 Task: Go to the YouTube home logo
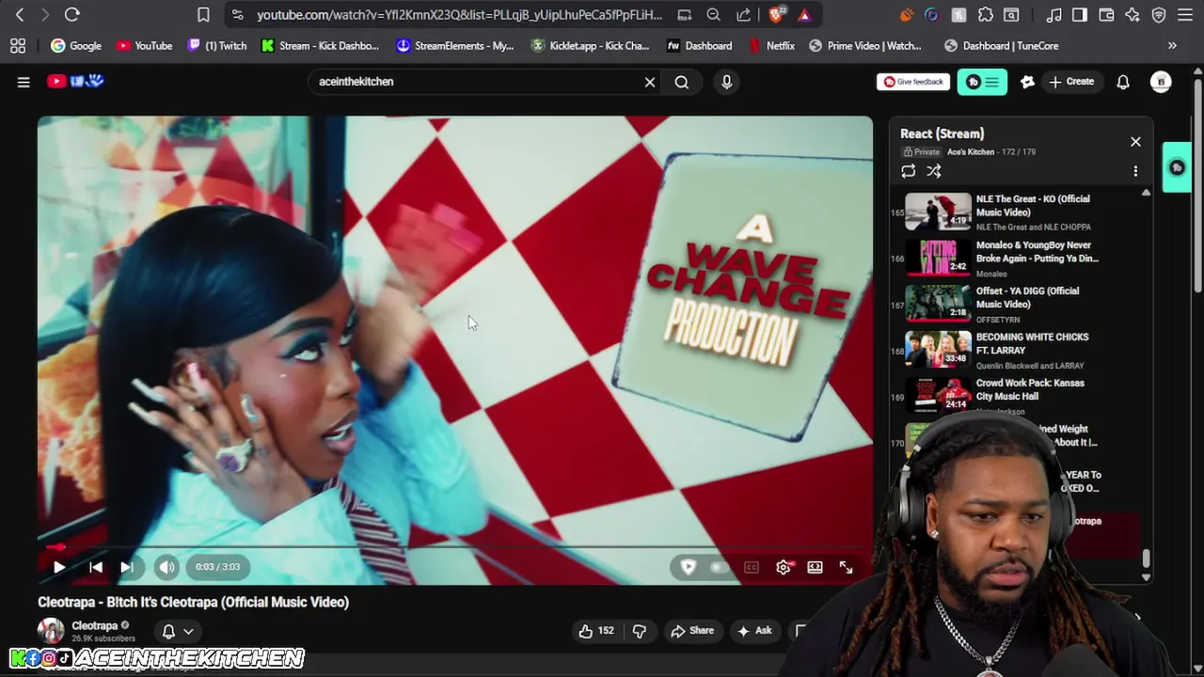tap(75, 82)
